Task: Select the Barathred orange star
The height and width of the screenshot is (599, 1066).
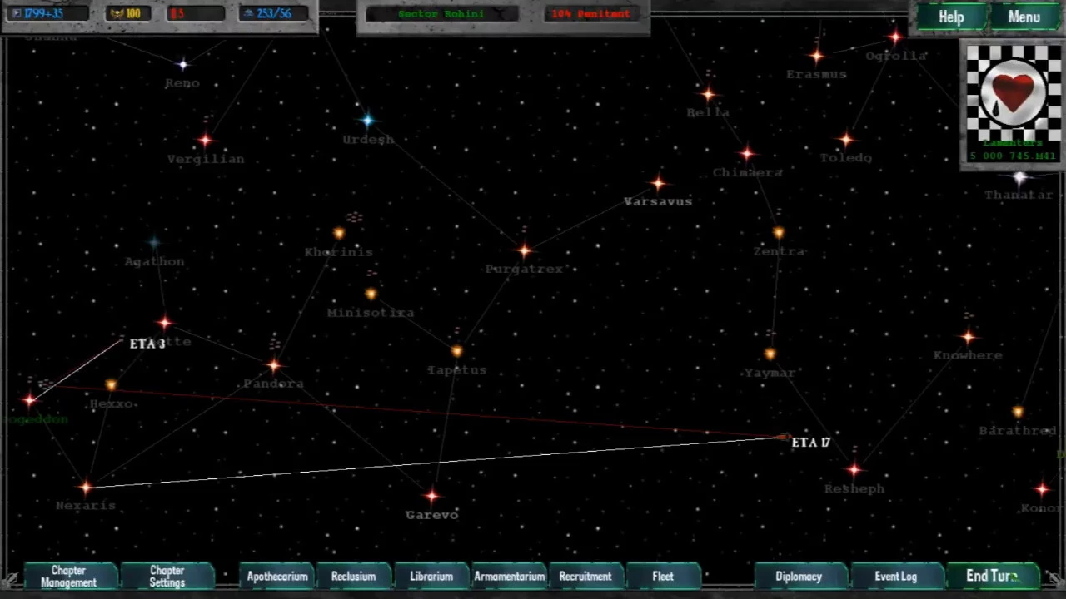Action: point(1018,412)
